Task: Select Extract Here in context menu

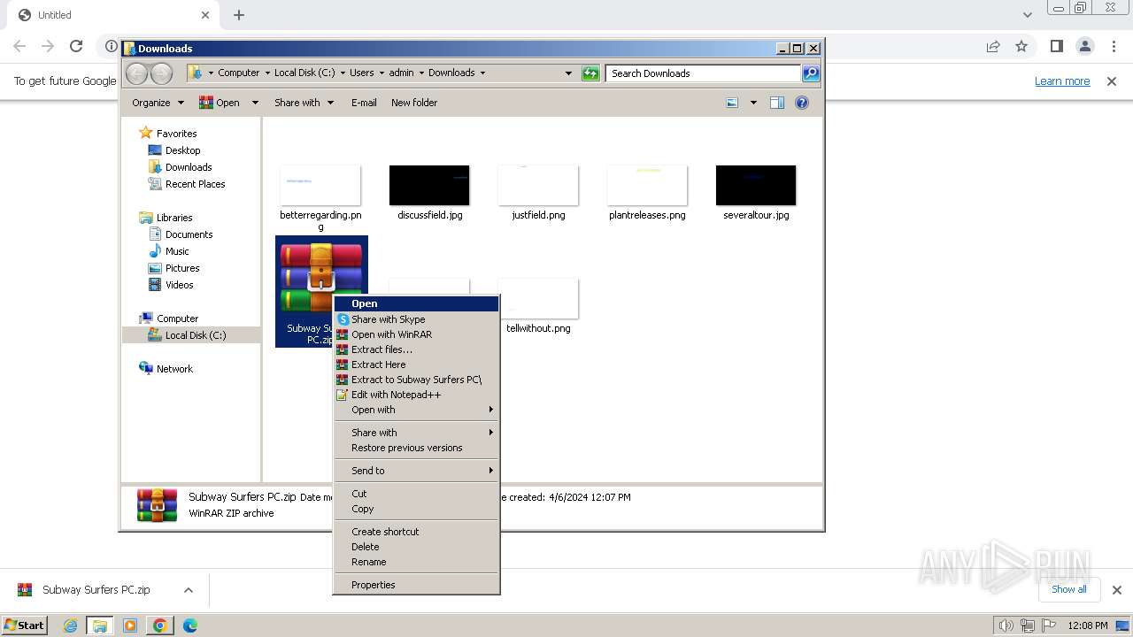Action: pos(416,365)
